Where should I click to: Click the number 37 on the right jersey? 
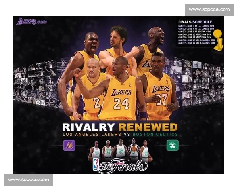(x=162, y=99)
